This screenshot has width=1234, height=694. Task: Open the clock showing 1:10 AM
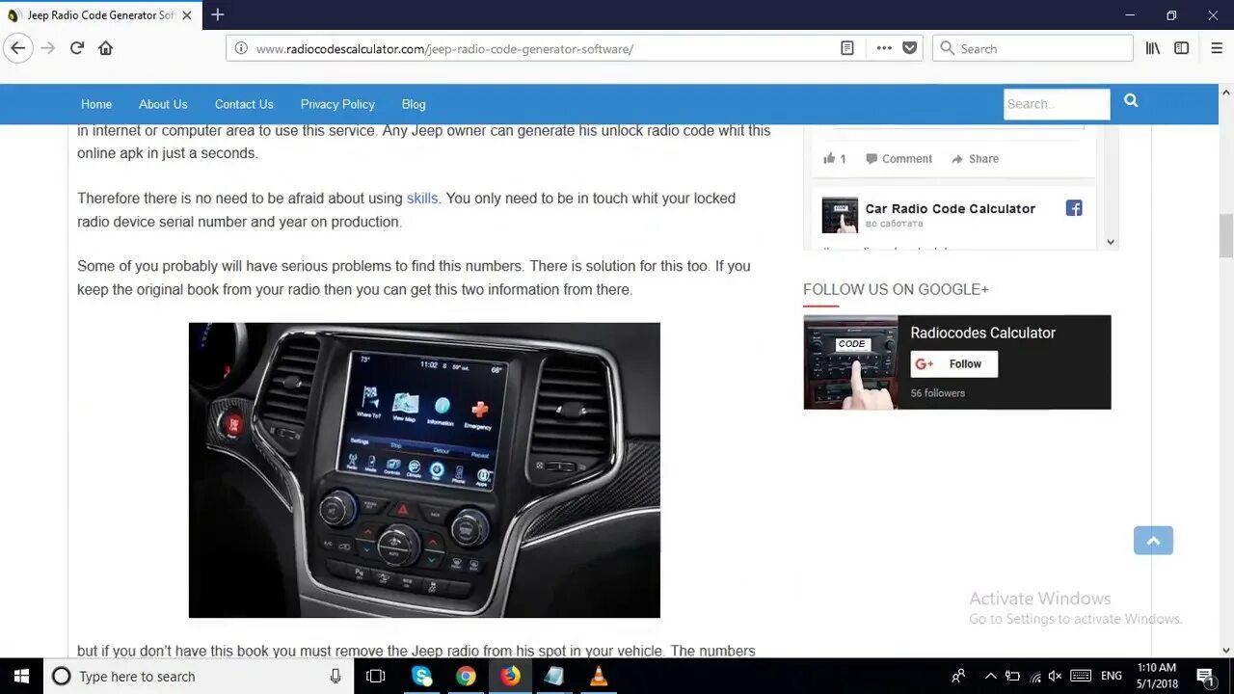pos(1156,676)
